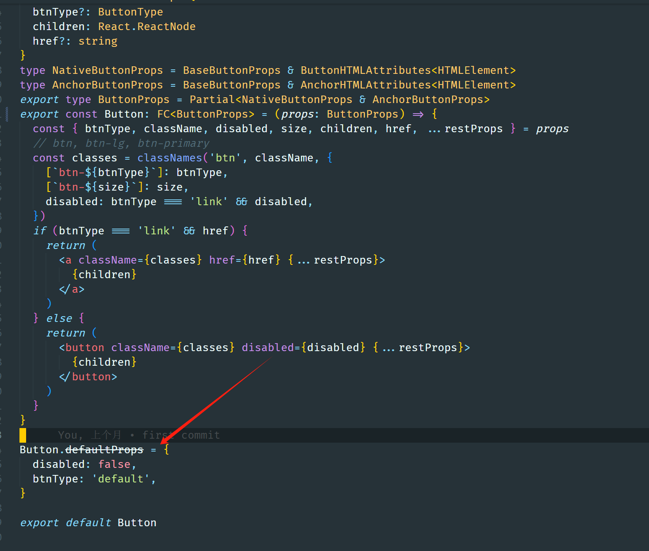Click the closing </a> tag
Screen dimensions: 649x551
72,289
